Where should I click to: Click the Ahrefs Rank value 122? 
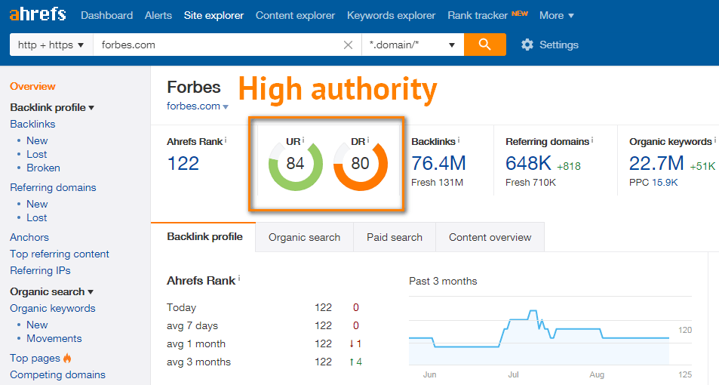pos(183,163)
